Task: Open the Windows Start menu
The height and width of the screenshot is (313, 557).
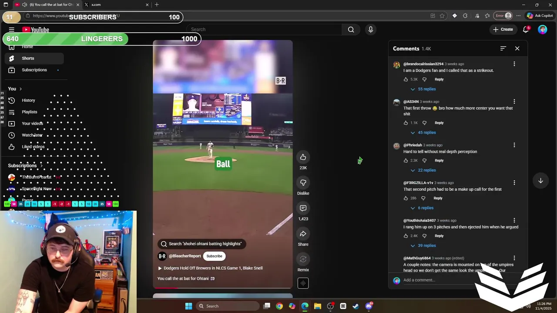Action: [x=188, y=306]
